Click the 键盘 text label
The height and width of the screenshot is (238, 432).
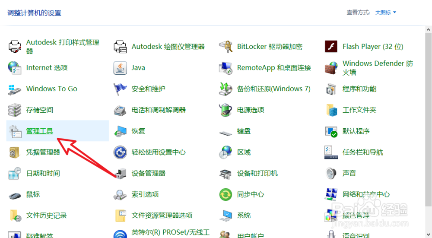244,131
